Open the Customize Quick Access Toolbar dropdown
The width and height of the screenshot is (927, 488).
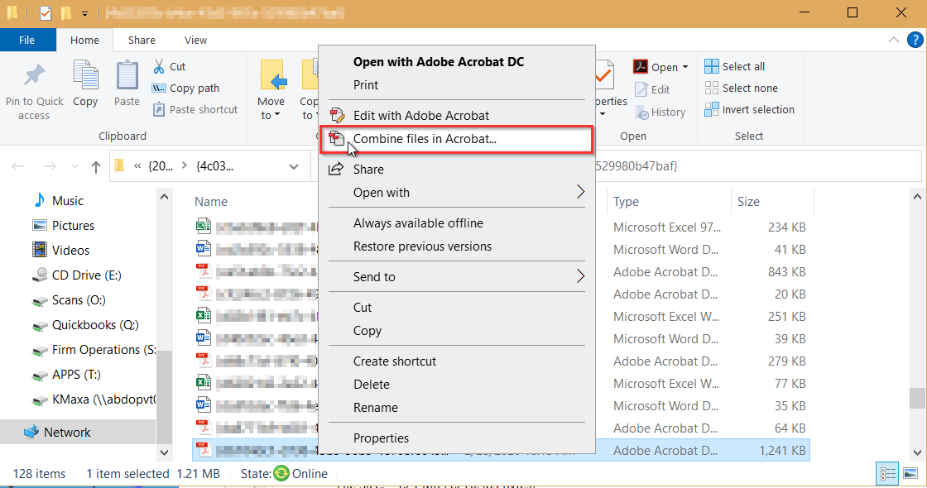pos(85,13)
